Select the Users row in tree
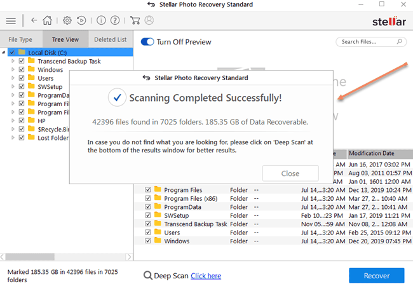Viewport: 413px width, 284px height. click(45, 78)
